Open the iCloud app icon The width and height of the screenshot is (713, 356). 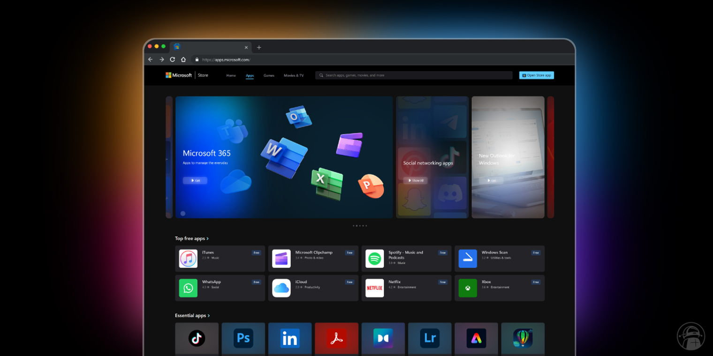point(281,288)
